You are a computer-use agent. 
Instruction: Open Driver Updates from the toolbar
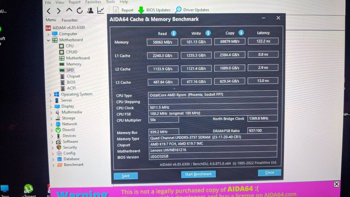(x=192, y=10)
